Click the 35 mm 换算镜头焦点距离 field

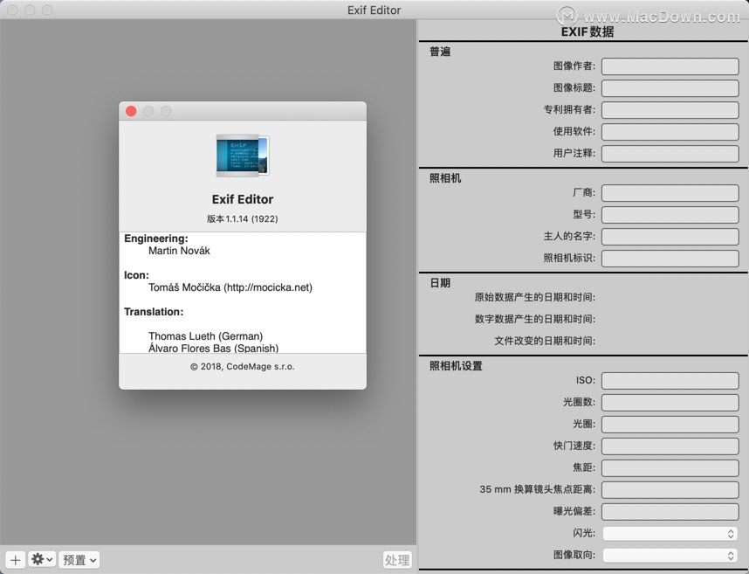click(x=670, y=490)
